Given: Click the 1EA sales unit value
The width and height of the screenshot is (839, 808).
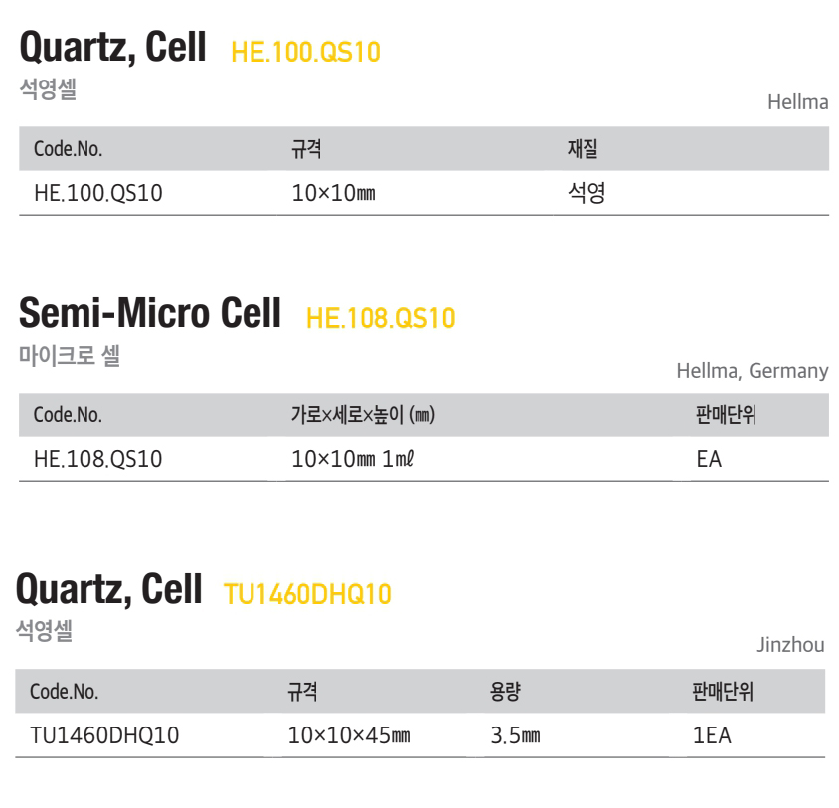Looking at the screenshot, I should point(712,735).
